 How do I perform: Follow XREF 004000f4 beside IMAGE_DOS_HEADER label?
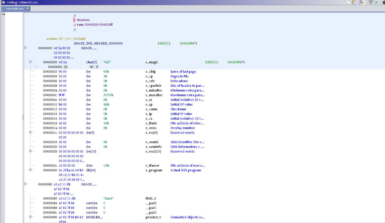[188, 44]
